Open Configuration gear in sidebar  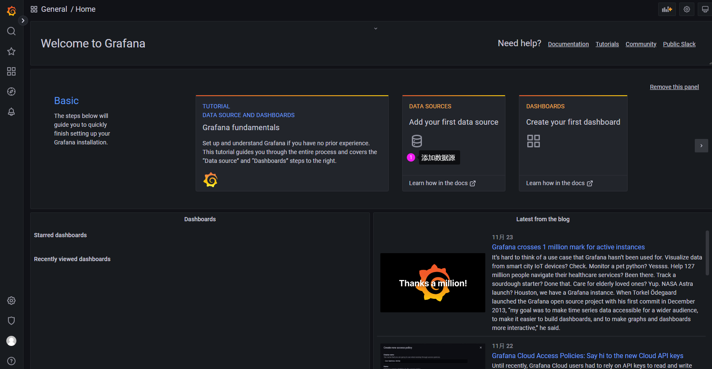11,301
